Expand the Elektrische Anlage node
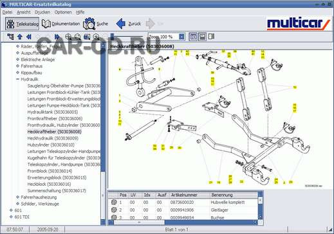334x234 pixels. pyautogui.click(x=18, y=59)
